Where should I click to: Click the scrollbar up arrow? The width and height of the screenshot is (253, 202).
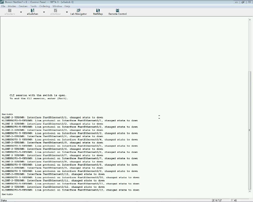pyautogui.click(x=250, y=20)
